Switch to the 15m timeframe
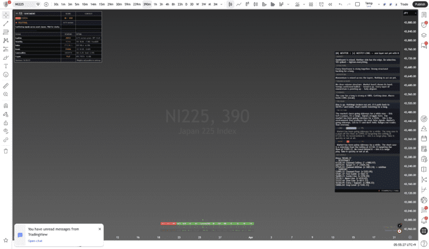 tap(102, 4)
